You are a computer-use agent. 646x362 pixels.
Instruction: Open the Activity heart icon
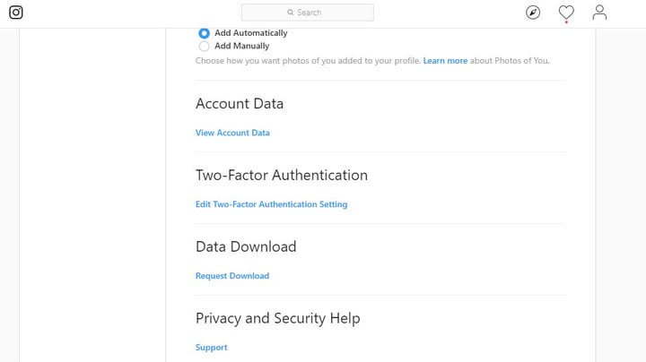click(566, 13)
